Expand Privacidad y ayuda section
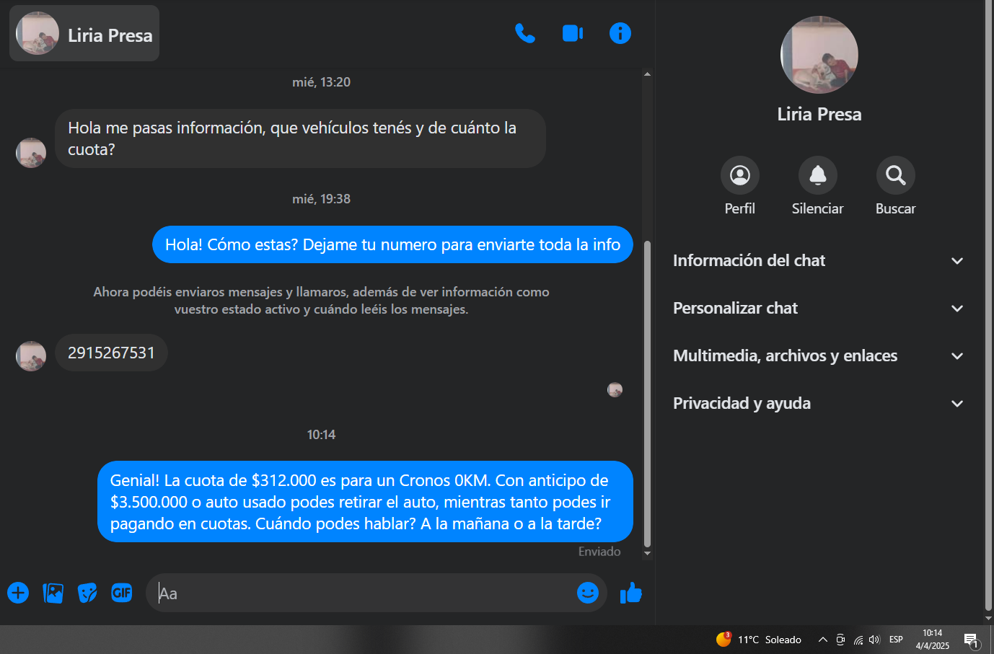Screen dimensions: 994x654 pyautogui.click(x=819, y=404)
